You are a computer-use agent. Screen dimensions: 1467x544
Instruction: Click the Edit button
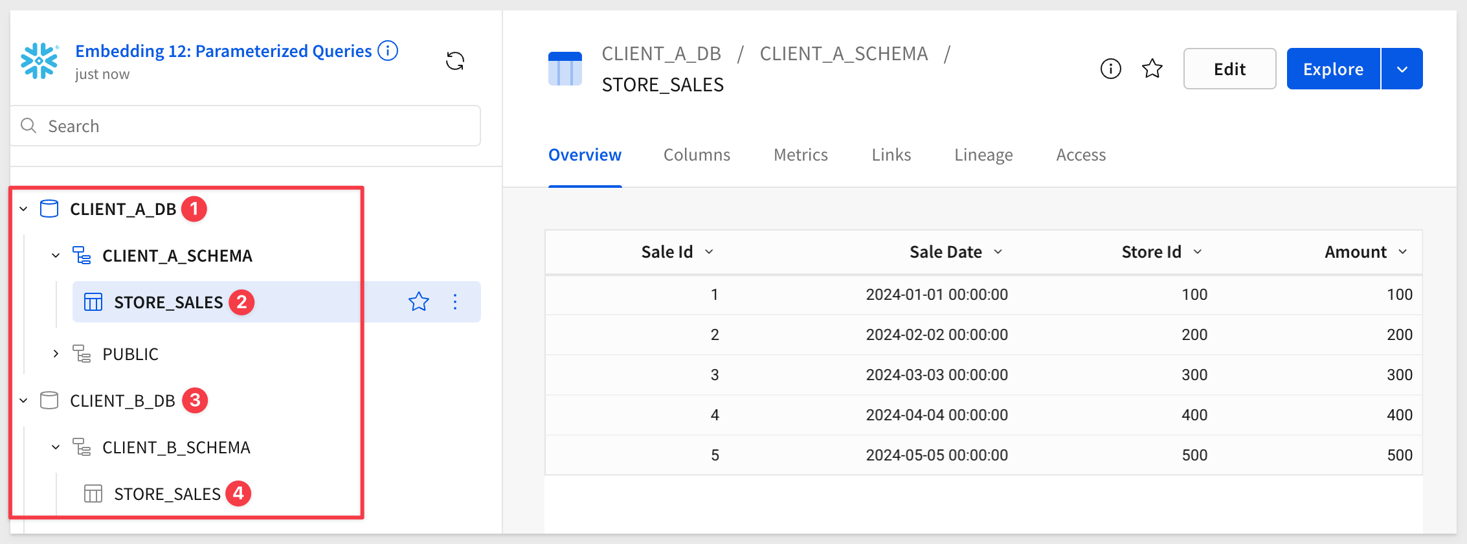pyautogui.click(x=1229, y=69)
